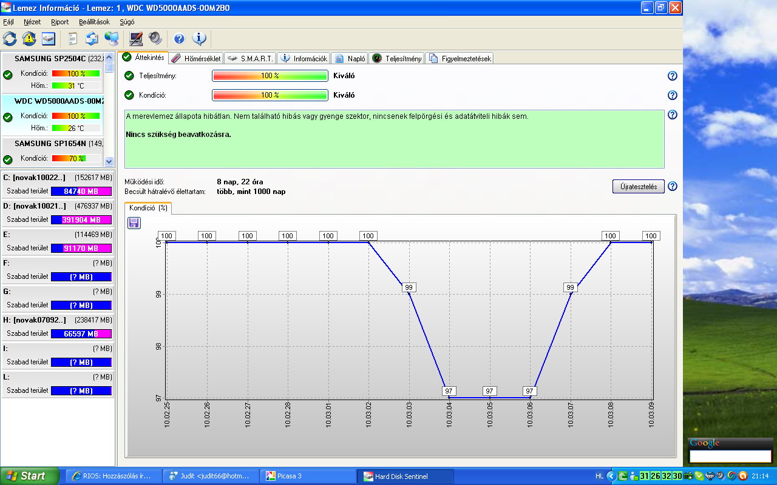Switch to Picasa 3 taskbar window

(x=308, y=477)
